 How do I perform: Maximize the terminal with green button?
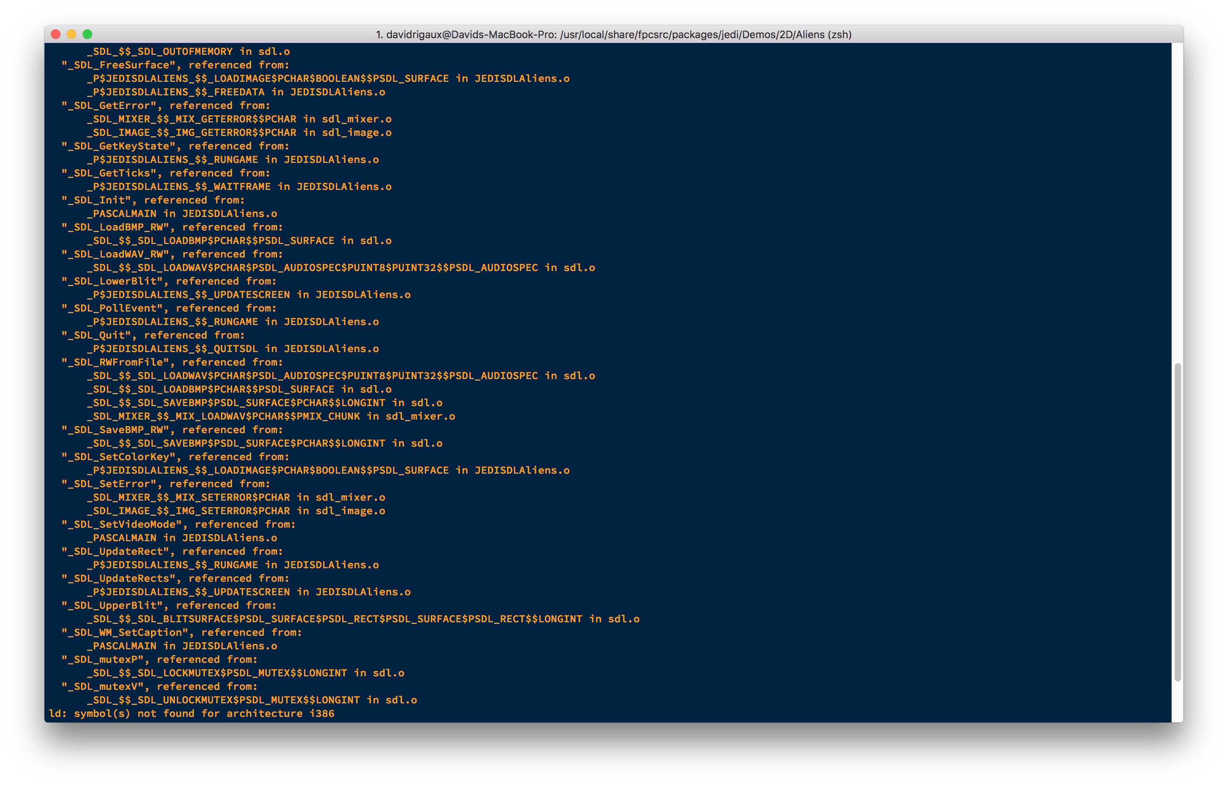[88, 34]
